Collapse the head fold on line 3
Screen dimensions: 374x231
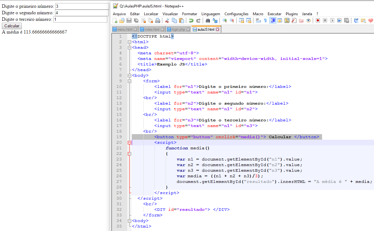129,48
